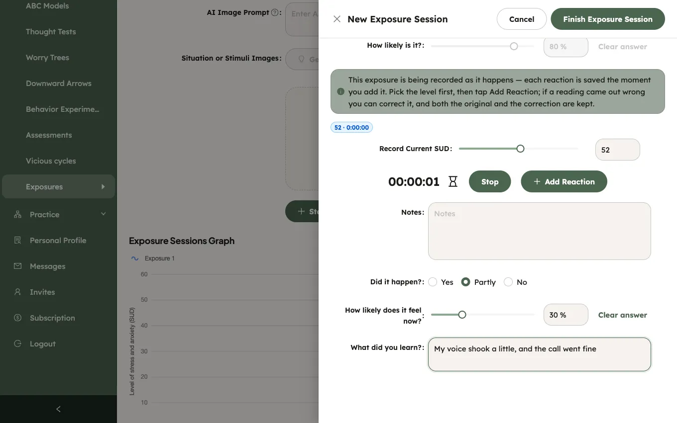
Task: Click the Record Current SUD slider handle
Action: (x=520, y=149)
